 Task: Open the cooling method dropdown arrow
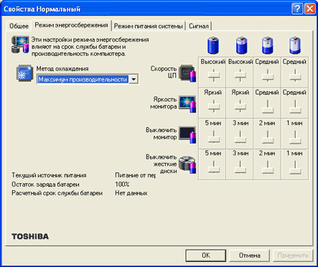pos(134,79)
